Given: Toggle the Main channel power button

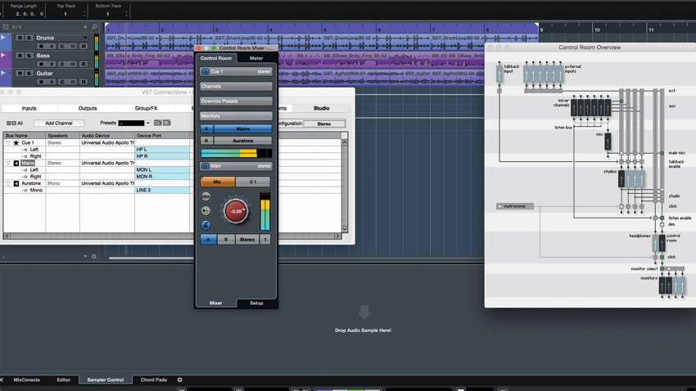Looking at the screenshot, I should click(205, 166).
